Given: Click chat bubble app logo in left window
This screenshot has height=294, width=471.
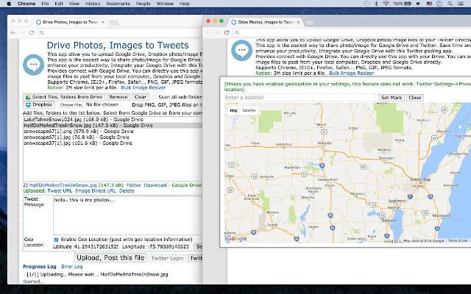Looking at the screenshot, I should pos(34,65).
